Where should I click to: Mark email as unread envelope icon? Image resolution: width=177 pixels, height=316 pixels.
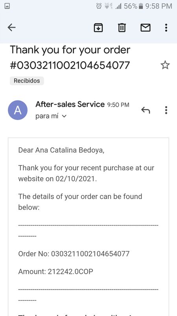pyautogui.click(x=146, y=28)
